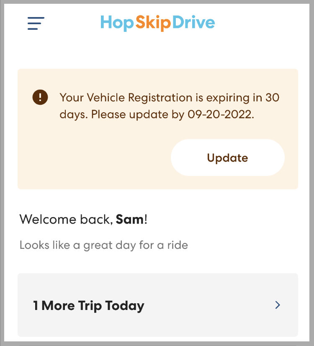Select the Welcome back greeting text
Viewport: 314px width, 346px height.
[x=66, y=219]
